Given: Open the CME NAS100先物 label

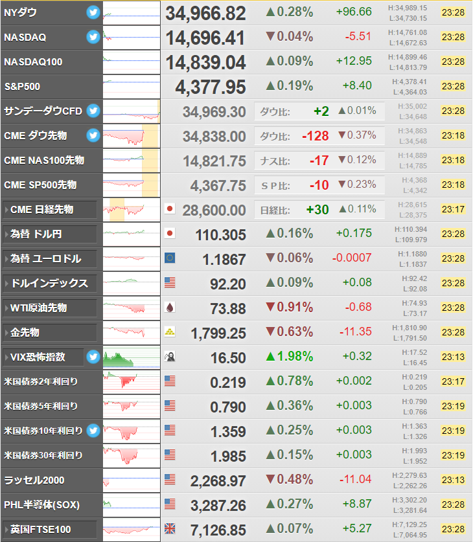Looking at the screenshot, I should (44, 161).
